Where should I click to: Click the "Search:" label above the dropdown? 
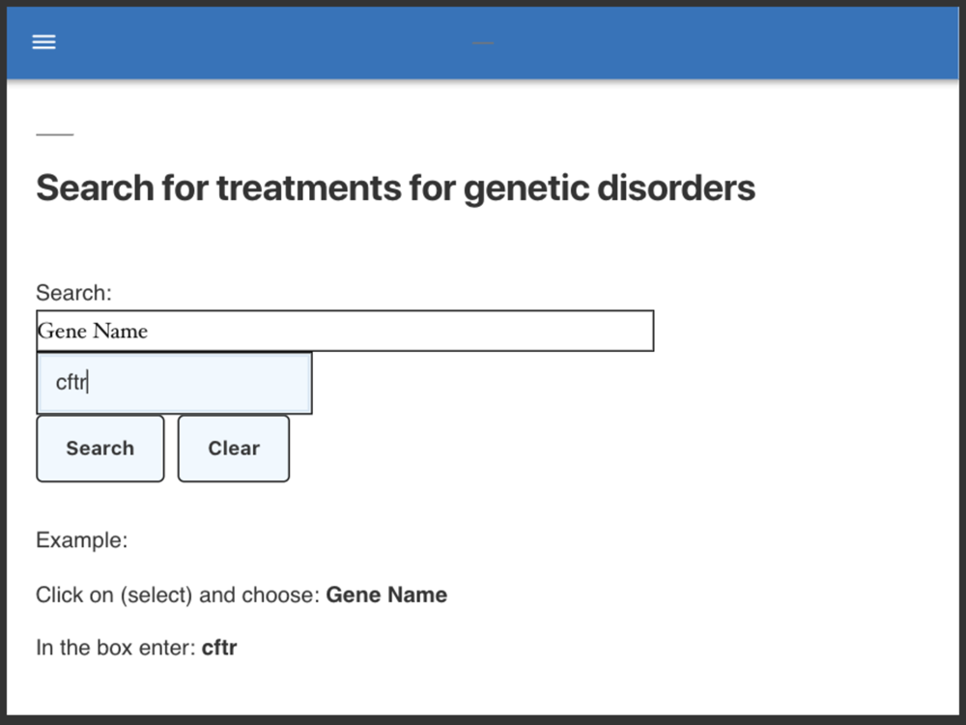(x=73, y=293)
